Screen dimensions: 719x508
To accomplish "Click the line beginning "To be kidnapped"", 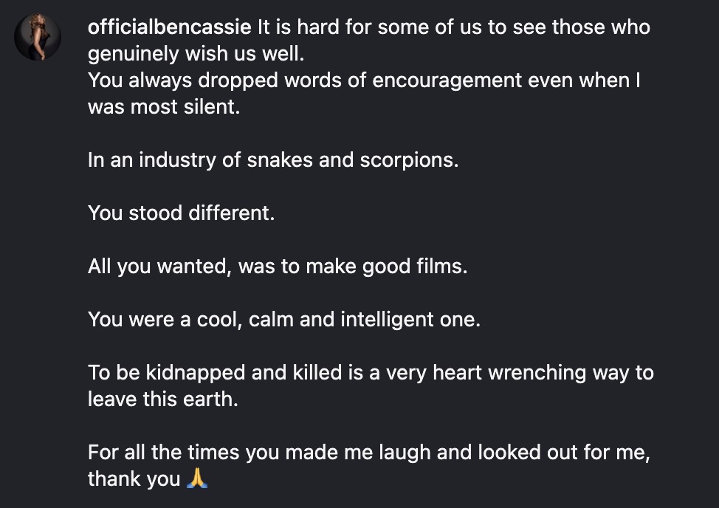I will 371,372.
